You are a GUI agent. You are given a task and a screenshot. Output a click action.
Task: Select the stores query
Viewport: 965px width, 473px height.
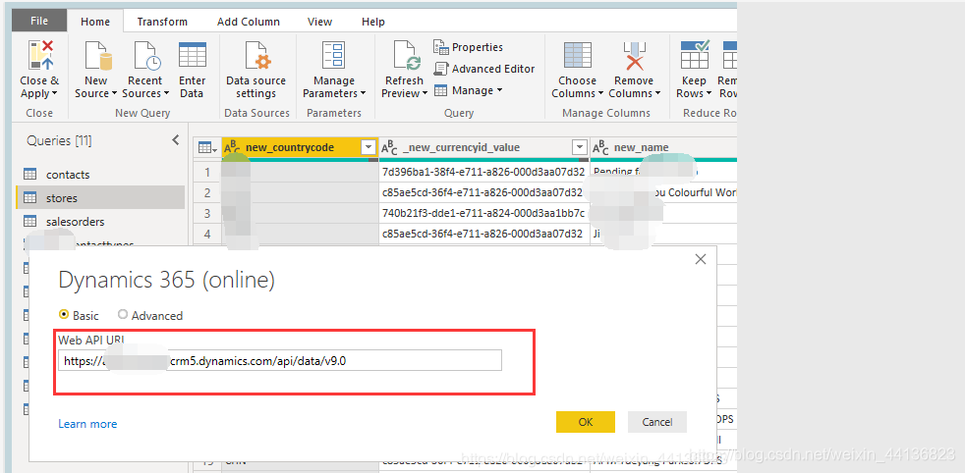99,198
